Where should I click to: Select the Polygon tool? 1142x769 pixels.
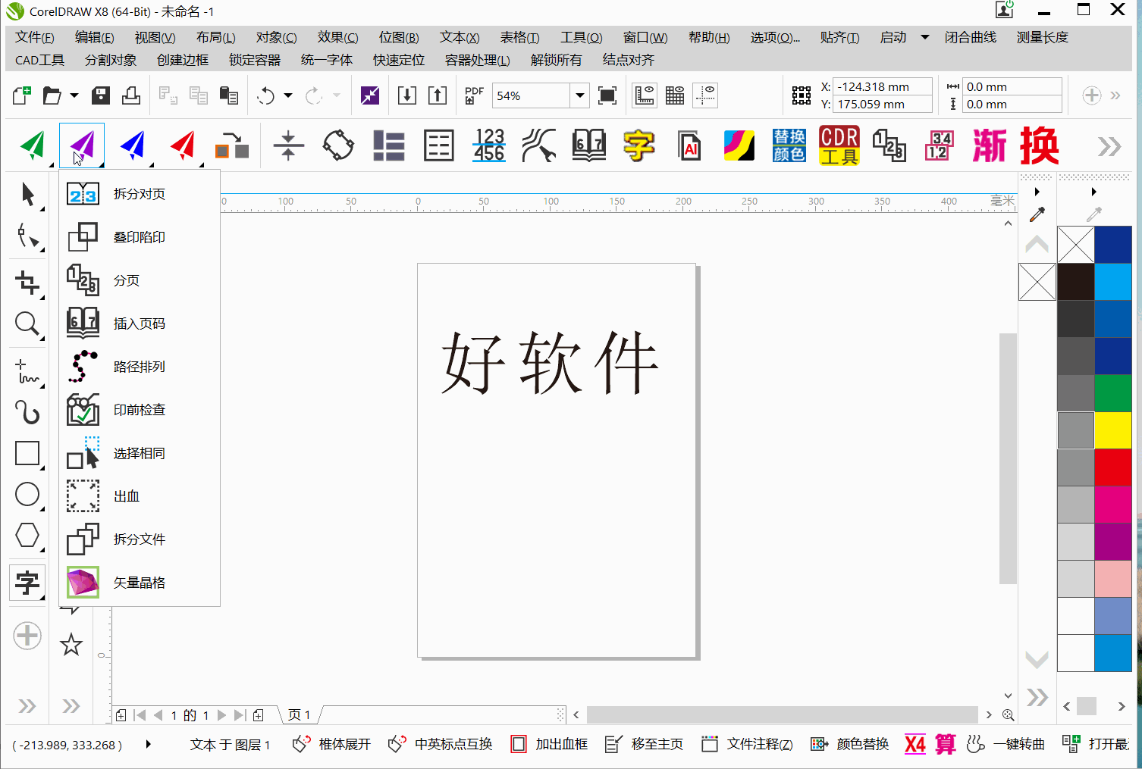click(x=27, y=536)
